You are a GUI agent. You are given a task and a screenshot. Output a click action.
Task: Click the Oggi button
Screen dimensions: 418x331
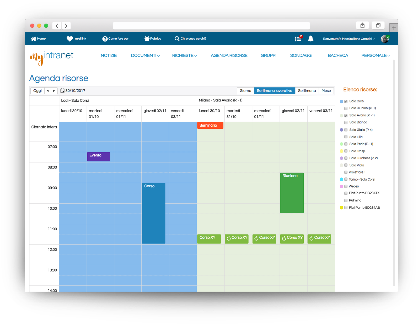coord(37,91)
